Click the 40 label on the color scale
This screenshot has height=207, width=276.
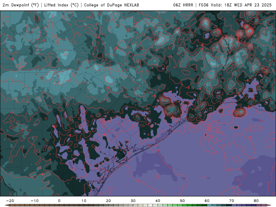pyautogui.click(x=158, y=201)
